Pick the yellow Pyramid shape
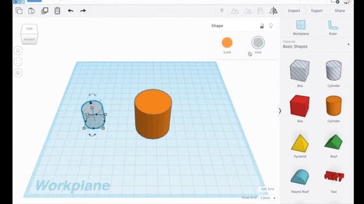Viewport: 364px width, 204px height. pyautogui.click(x=300, y=143)
